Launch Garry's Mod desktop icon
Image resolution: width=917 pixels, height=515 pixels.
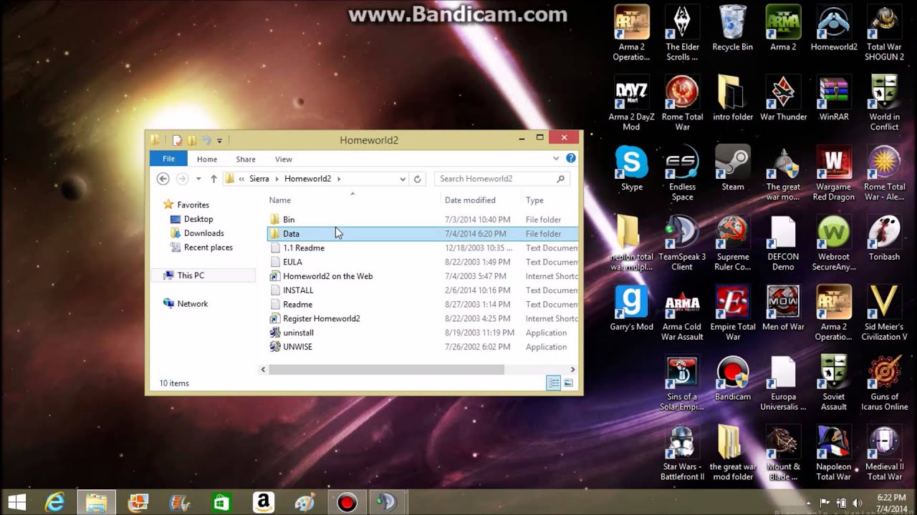pyautogui.click(x=632, y=309)
